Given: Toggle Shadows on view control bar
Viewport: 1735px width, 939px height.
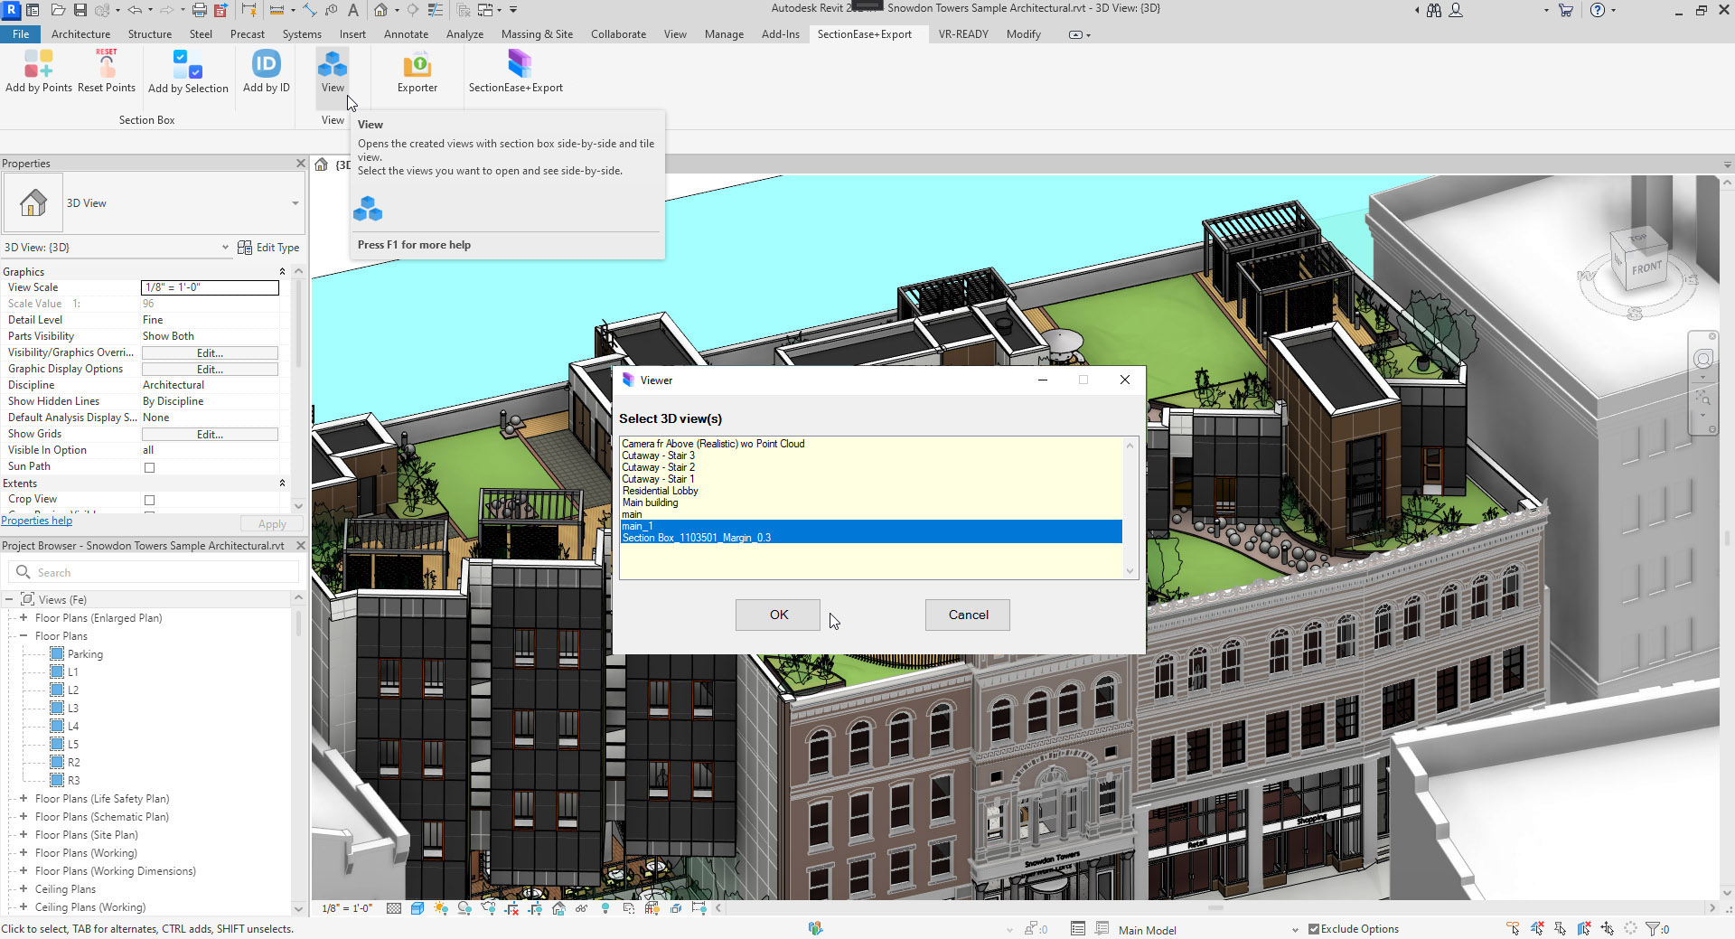Looking at the screenshot, I should point(464,908).
